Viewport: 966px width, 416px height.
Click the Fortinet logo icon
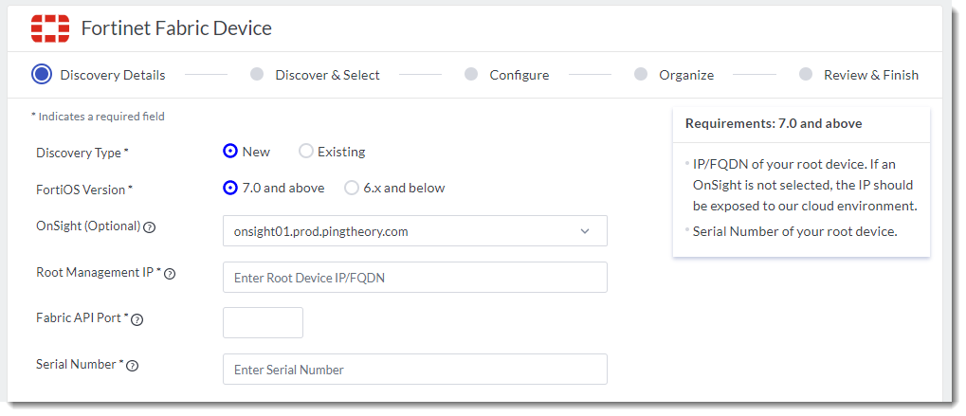[50, 28]
